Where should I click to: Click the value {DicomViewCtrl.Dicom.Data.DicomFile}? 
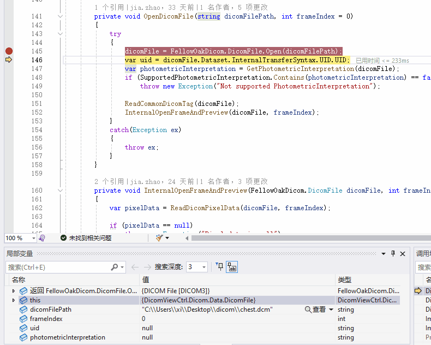point(199,300)
